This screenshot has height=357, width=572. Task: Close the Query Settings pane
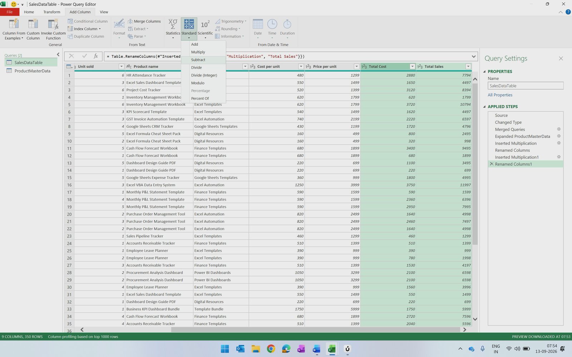coord(561,59)
